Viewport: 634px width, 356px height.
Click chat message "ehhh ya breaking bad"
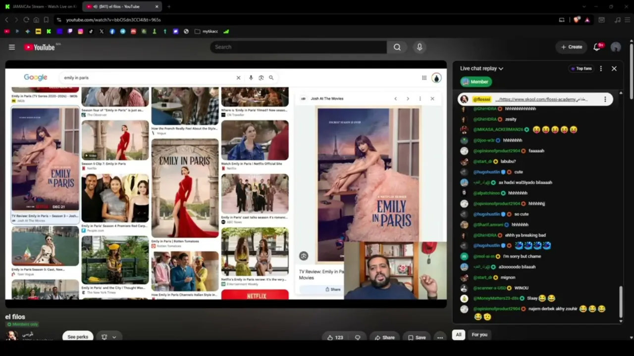click(525, 235)
